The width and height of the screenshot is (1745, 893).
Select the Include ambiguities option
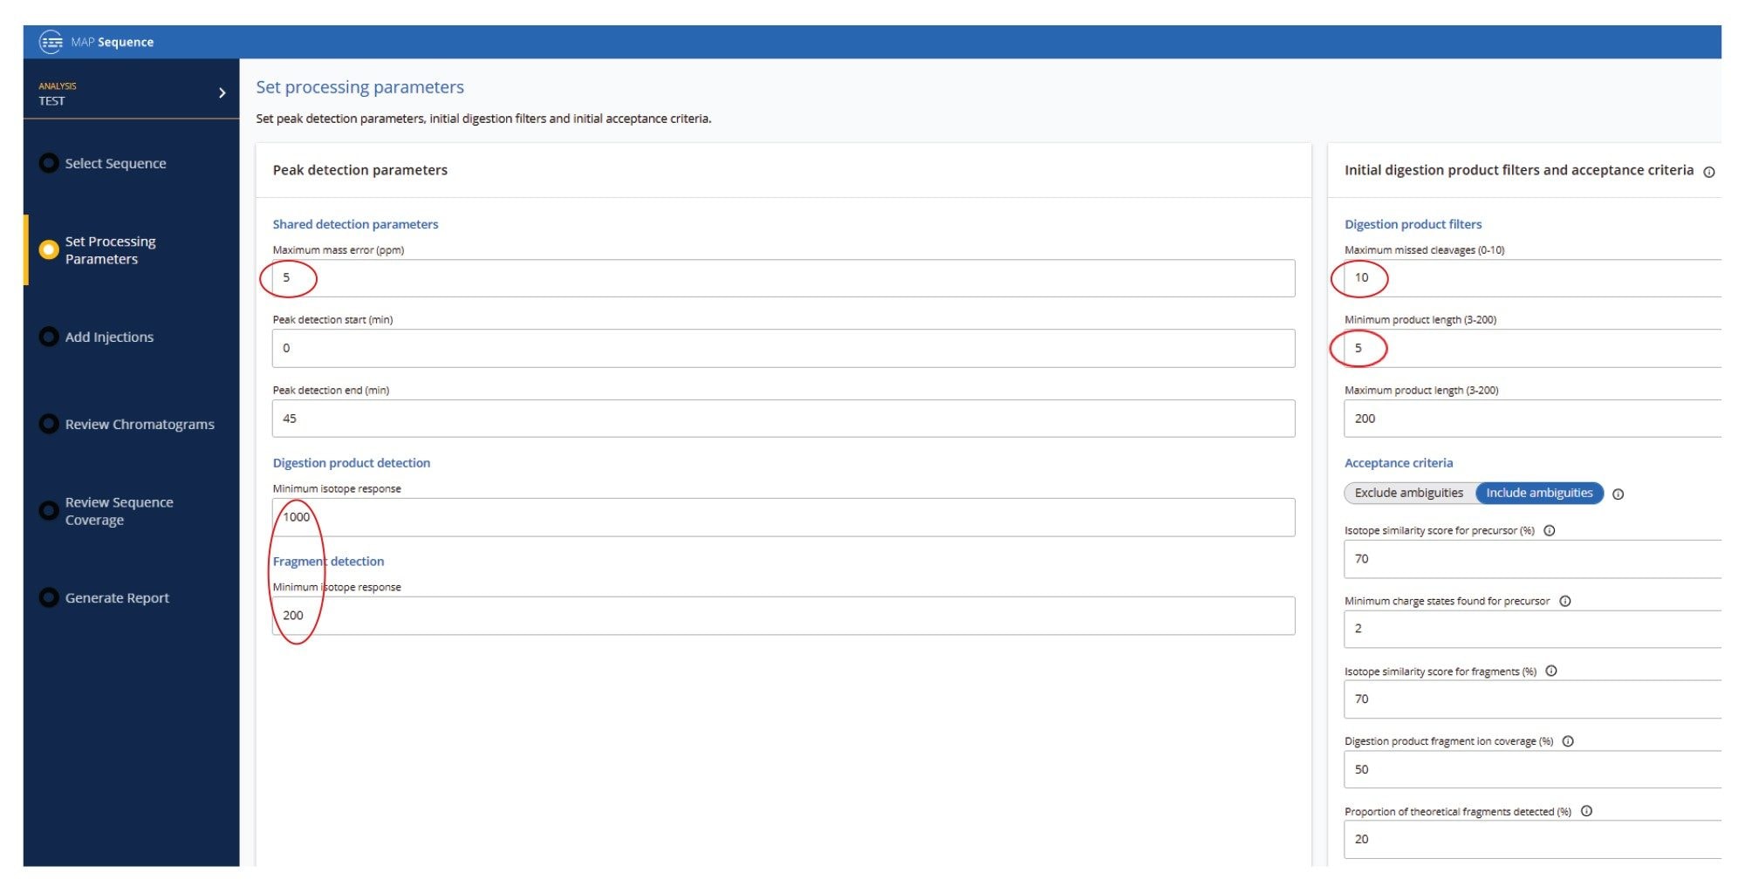[x=1540, y=493]
